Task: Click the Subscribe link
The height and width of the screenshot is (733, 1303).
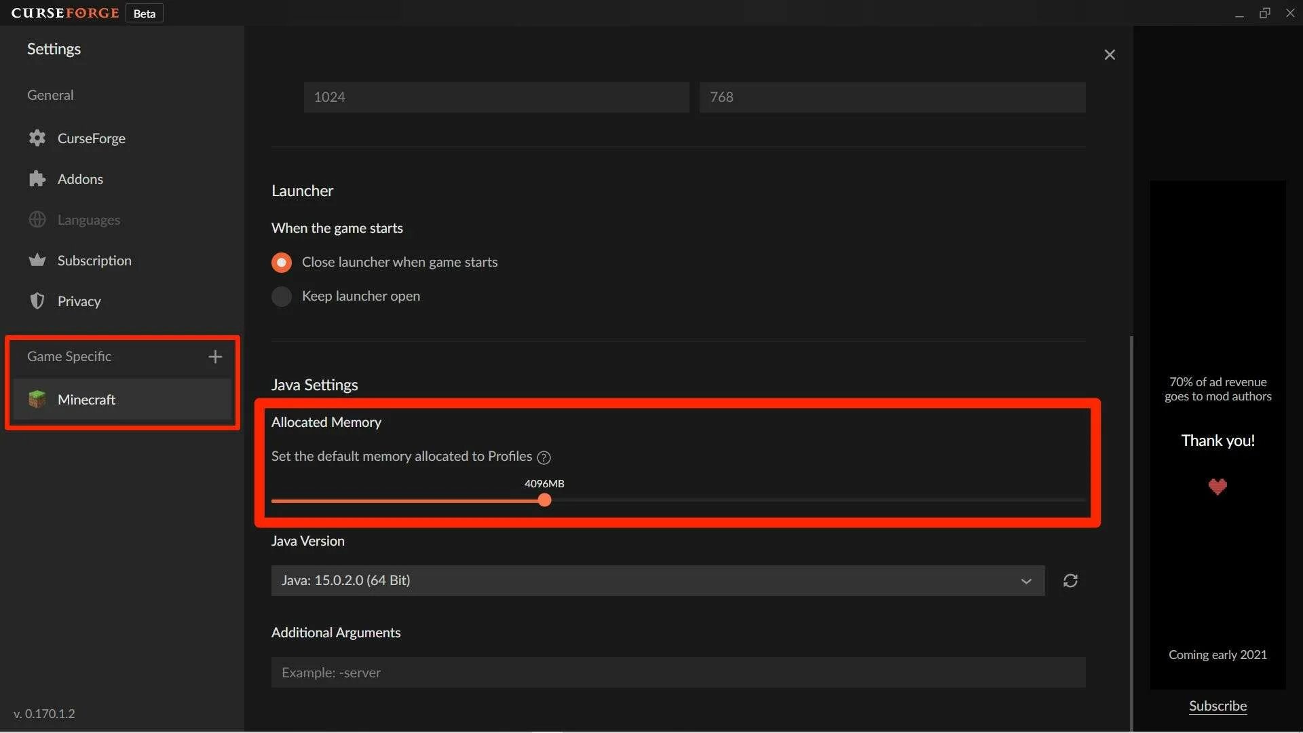Action: (x=1217, y=706)
